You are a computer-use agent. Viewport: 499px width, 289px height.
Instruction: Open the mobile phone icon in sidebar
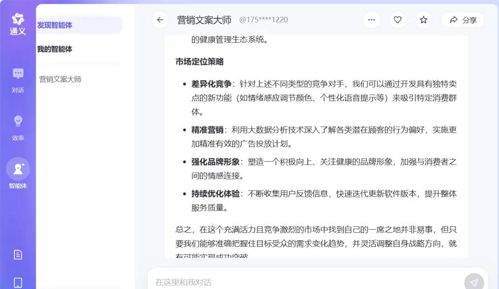[18, 283]
